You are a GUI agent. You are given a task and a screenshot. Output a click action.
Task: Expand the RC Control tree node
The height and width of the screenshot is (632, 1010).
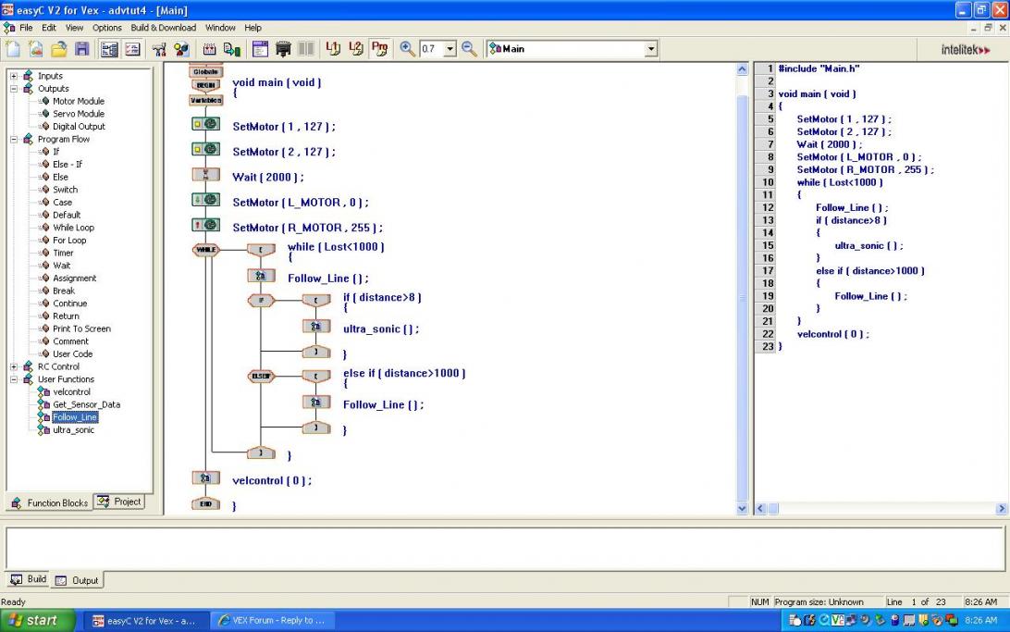click(14, 366)
